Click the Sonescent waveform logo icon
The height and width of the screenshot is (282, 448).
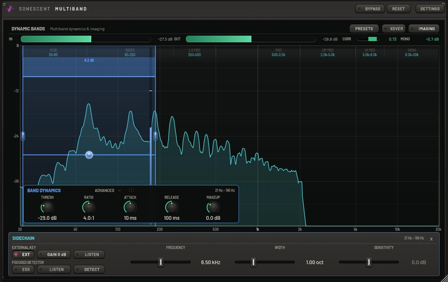coord(10,9)
